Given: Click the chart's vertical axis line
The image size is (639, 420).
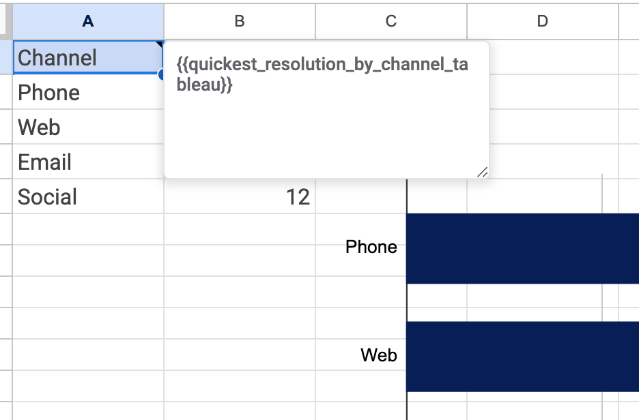Looking at the screenshot, I should [x=407, y=299].
